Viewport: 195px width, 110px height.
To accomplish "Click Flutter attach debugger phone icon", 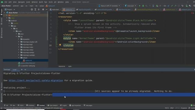I will point(153,6).
